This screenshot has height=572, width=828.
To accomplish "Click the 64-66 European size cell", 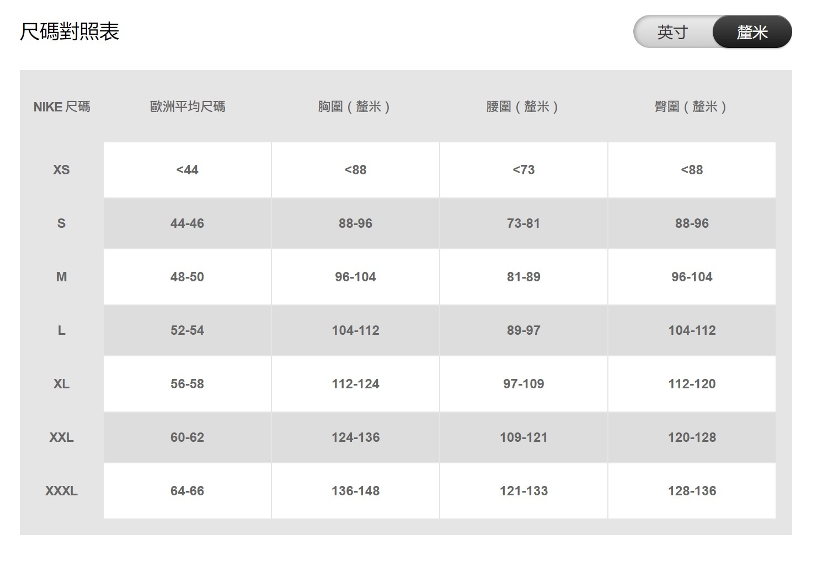I will click(x=188, y=491).
